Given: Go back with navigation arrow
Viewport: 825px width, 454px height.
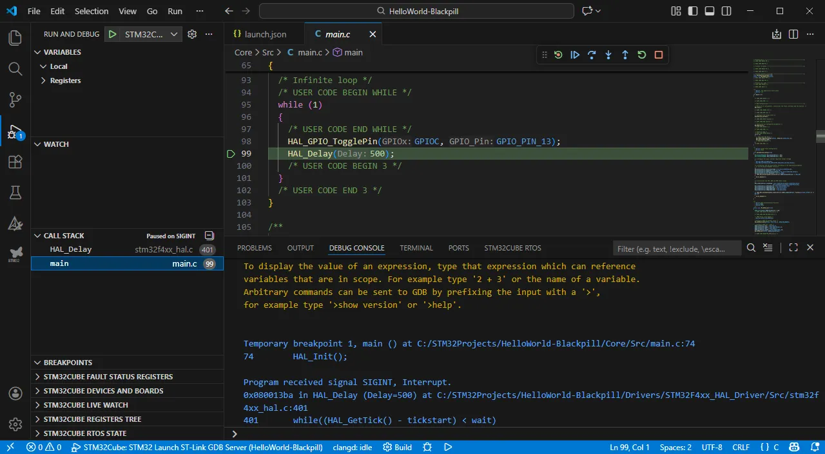Looking at the screenshot, I should coord(229,11).
